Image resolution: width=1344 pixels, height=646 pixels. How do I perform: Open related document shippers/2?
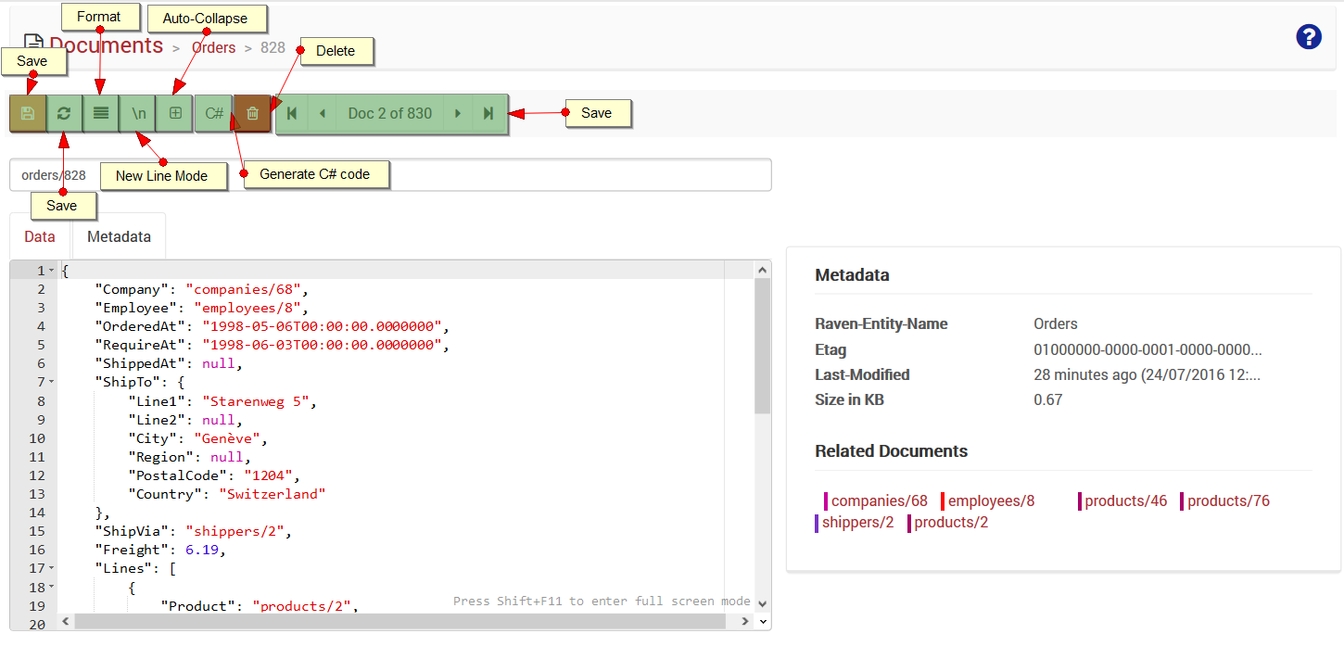[x=857, y=522]
